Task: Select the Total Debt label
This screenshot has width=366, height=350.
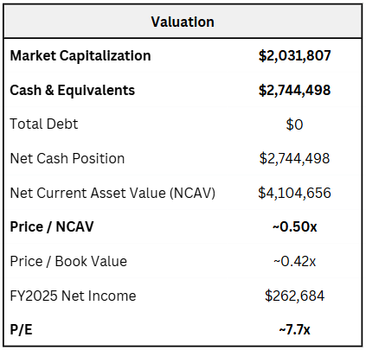Action: [44, 124]
